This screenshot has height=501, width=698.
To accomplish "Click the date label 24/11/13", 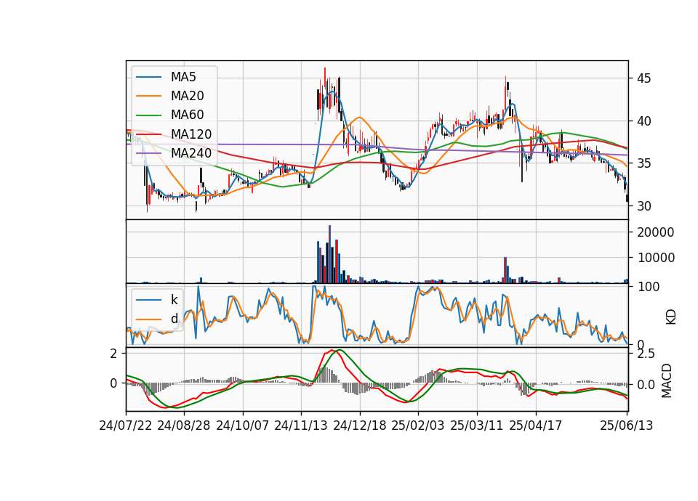I will pyautogui.click(x=301, y=425).
